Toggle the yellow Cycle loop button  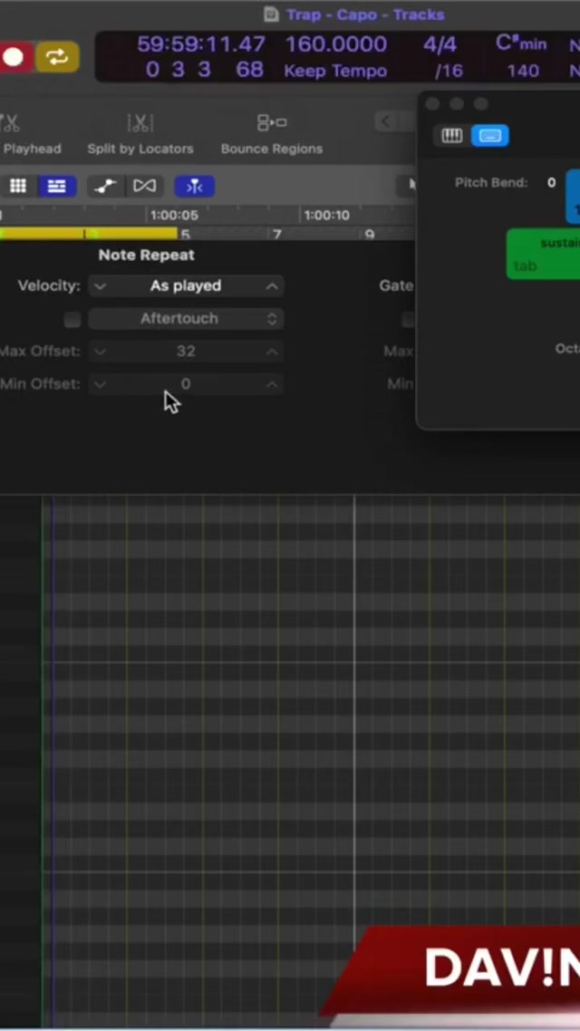point(57,57)
